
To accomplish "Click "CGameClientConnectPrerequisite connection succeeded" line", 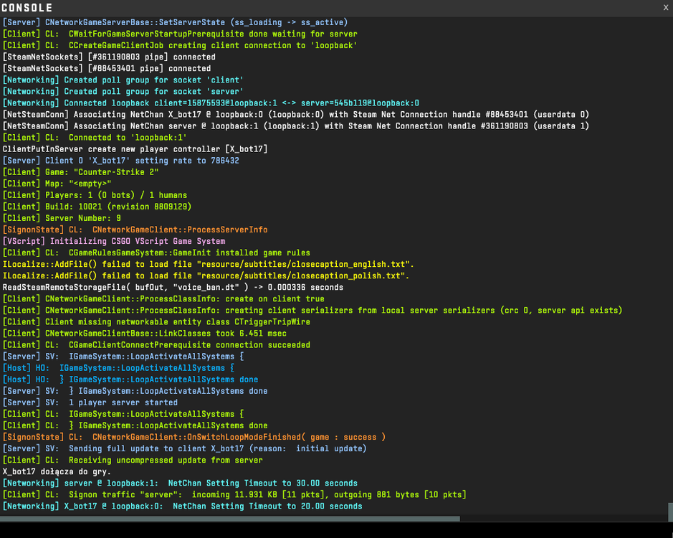I will click(x=156, y=345).
